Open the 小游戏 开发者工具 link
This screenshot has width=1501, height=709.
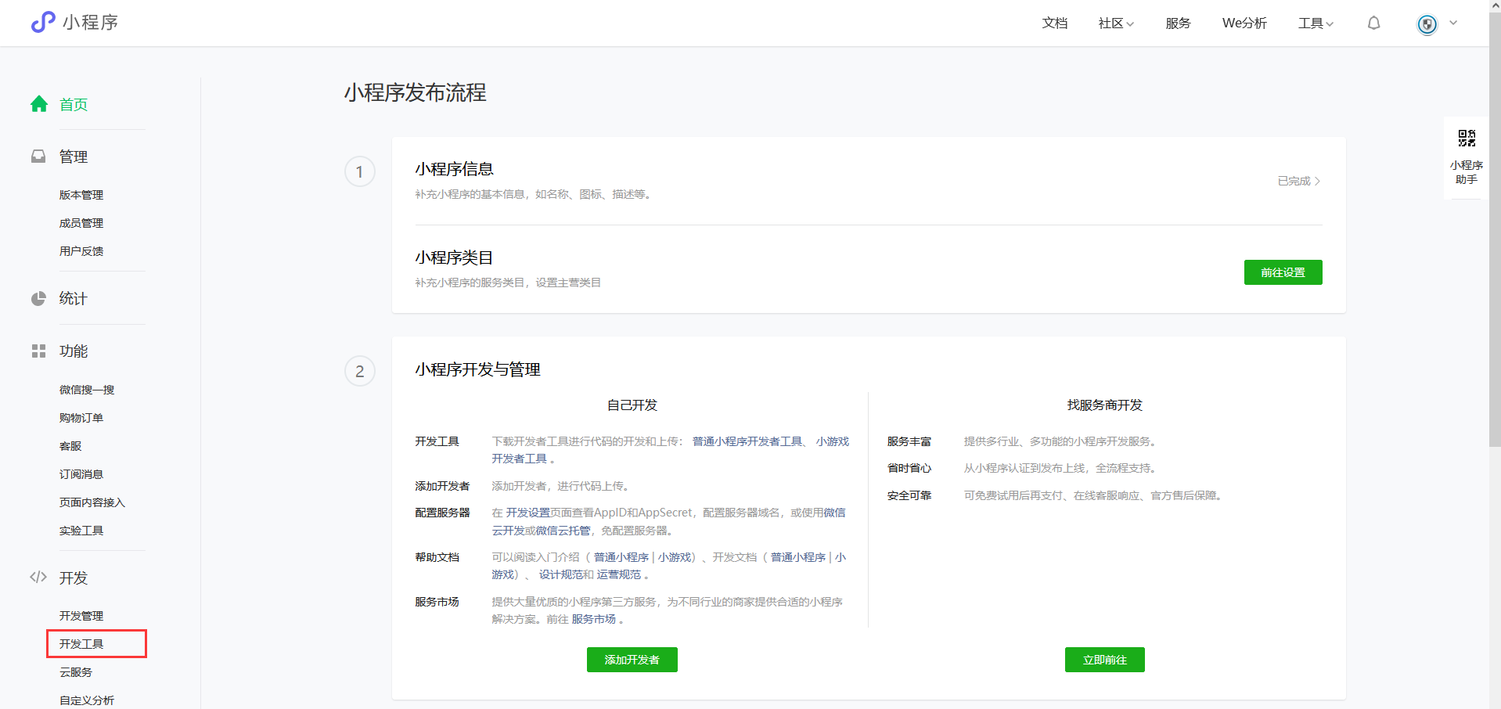pyautogui.click(x=832, y=441)
